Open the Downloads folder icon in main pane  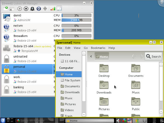pos(104,85)
